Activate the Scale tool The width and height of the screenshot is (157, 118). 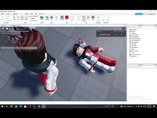[x=22, y=18]
